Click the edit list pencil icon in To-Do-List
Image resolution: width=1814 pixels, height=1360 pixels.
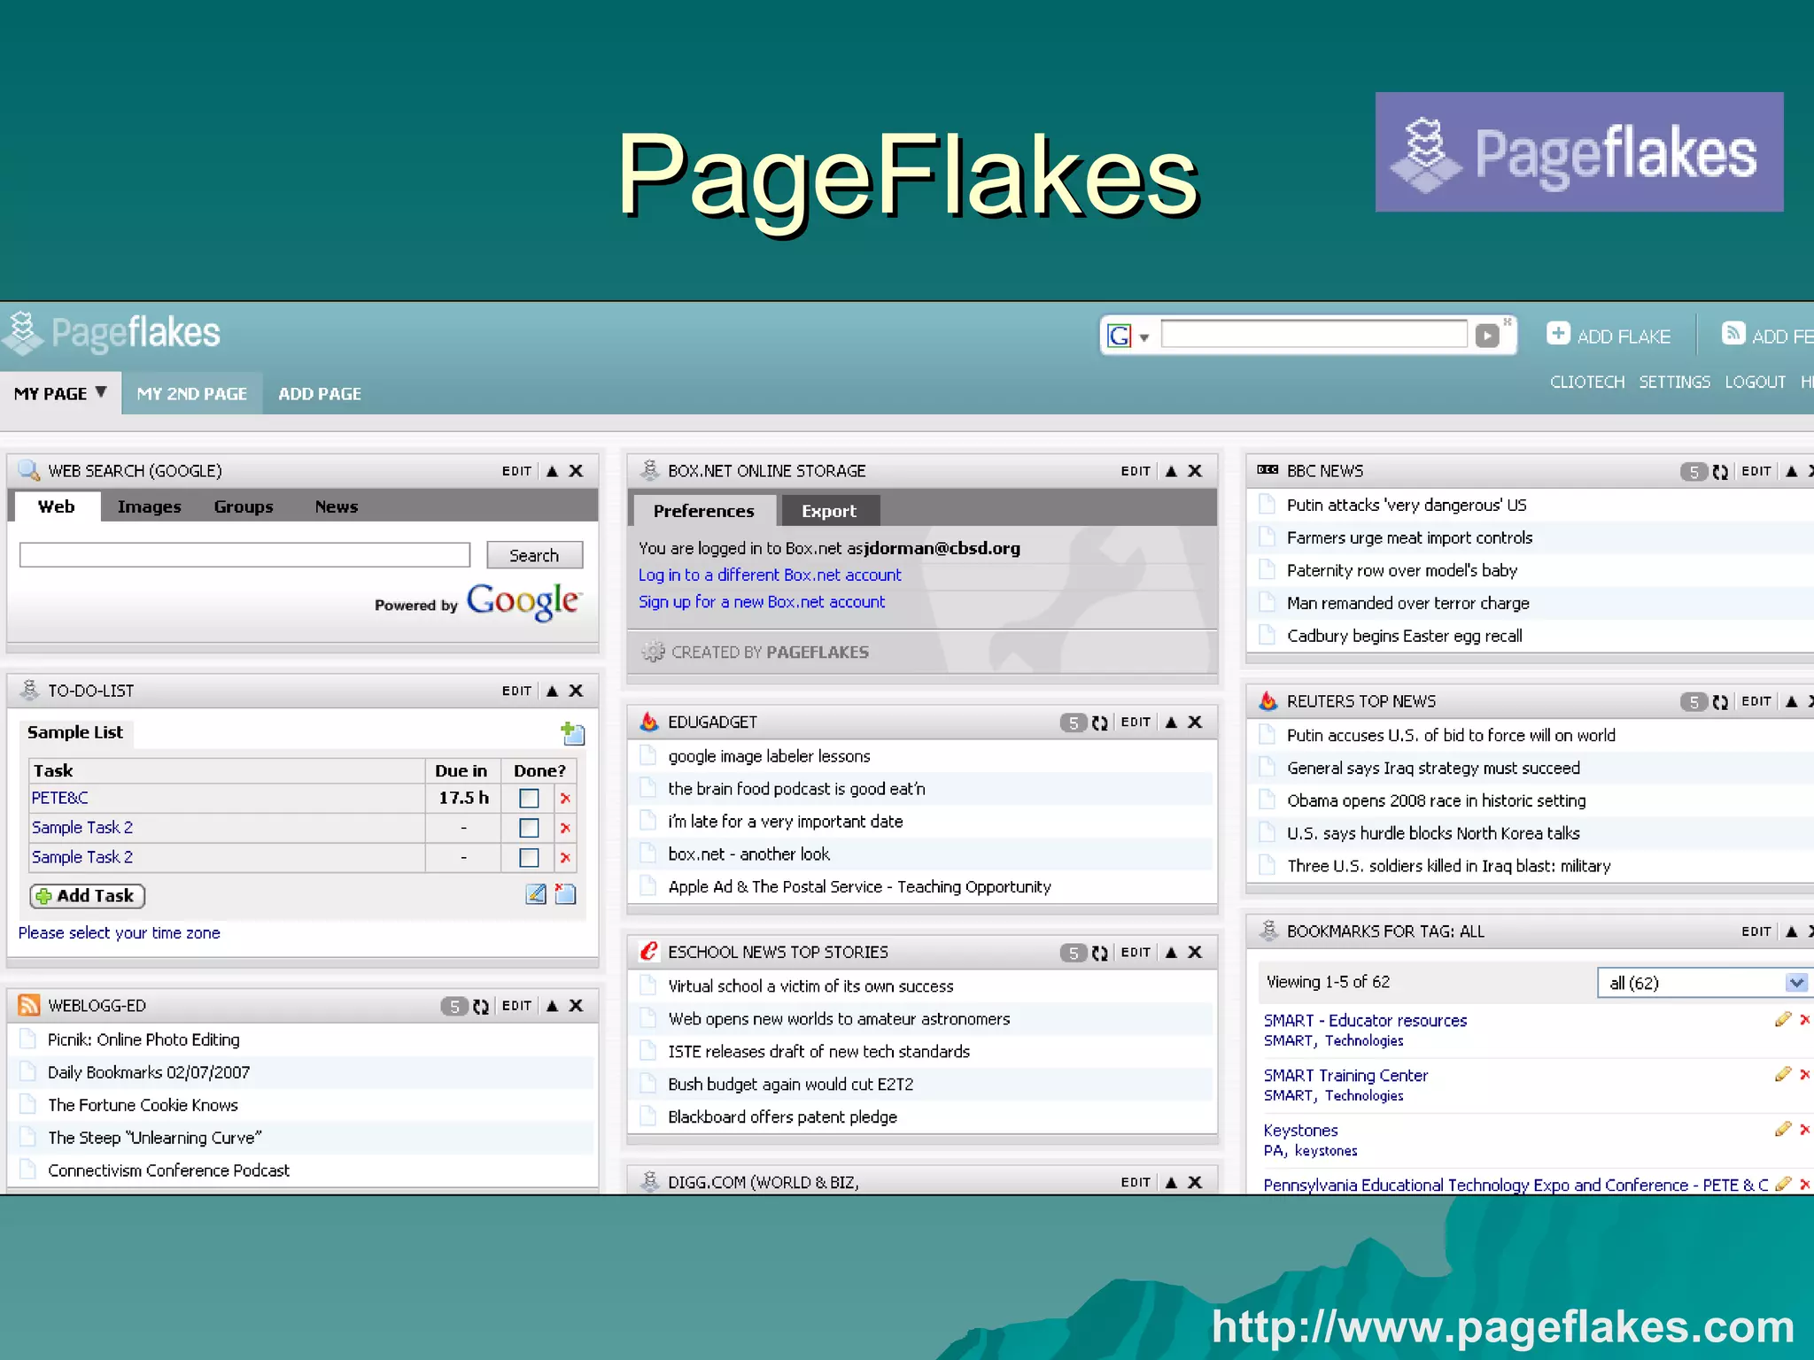[x=535, y=894]
